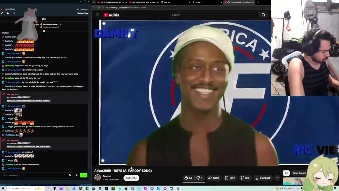Reload the page with browser refresh icon
The width and height of the screenshot is (339, 191).
click(99, 7)
